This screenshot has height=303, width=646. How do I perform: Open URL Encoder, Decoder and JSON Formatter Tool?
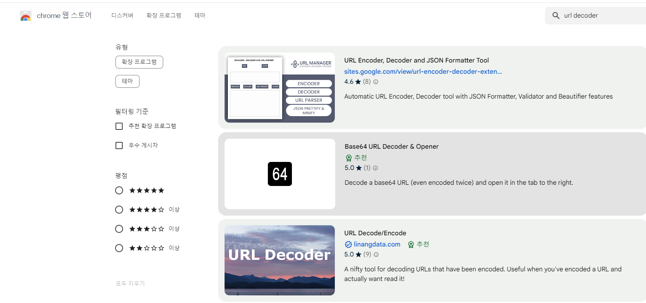417,61
